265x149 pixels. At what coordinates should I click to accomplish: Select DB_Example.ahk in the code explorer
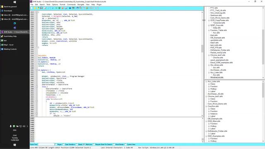[x=215, y=119]
